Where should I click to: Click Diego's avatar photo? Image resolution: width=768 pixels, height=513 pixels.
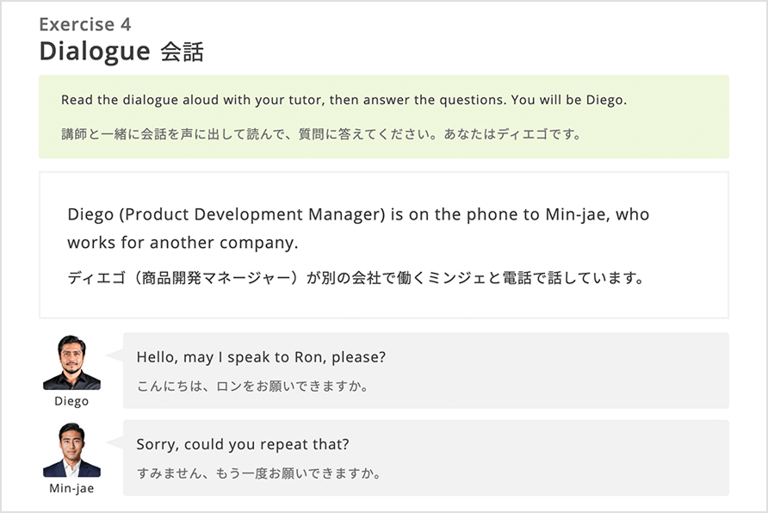pos(71,362)
